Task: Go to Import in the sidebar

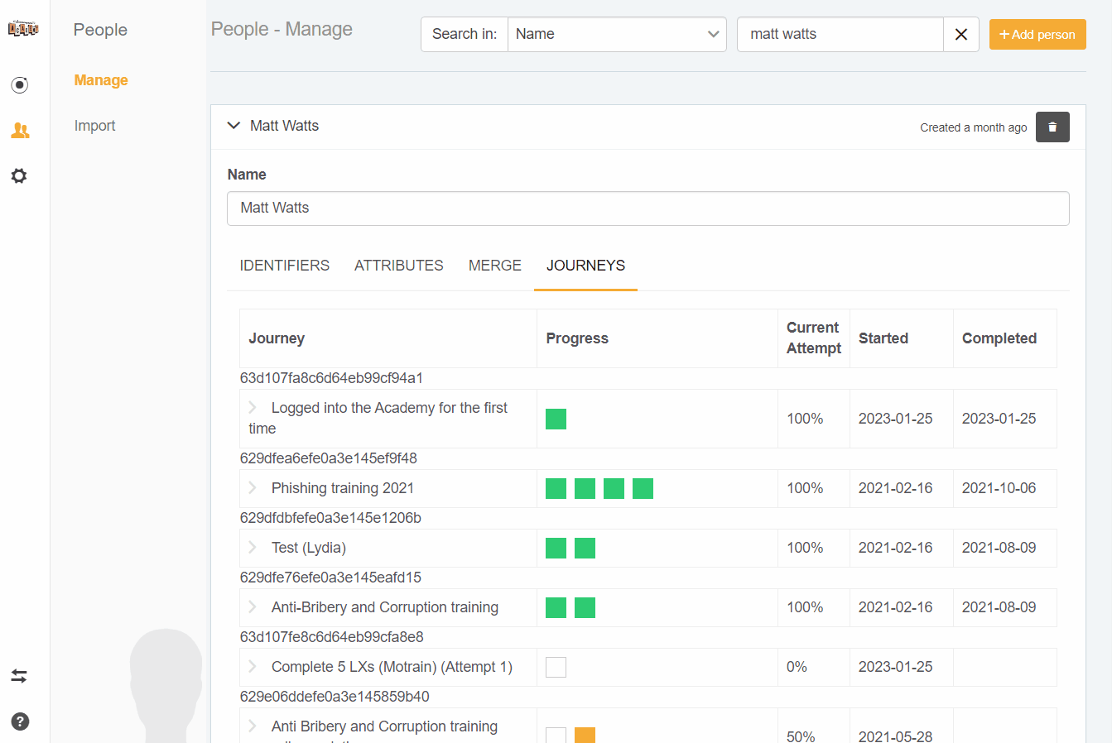Action: (x=94, y=126)
